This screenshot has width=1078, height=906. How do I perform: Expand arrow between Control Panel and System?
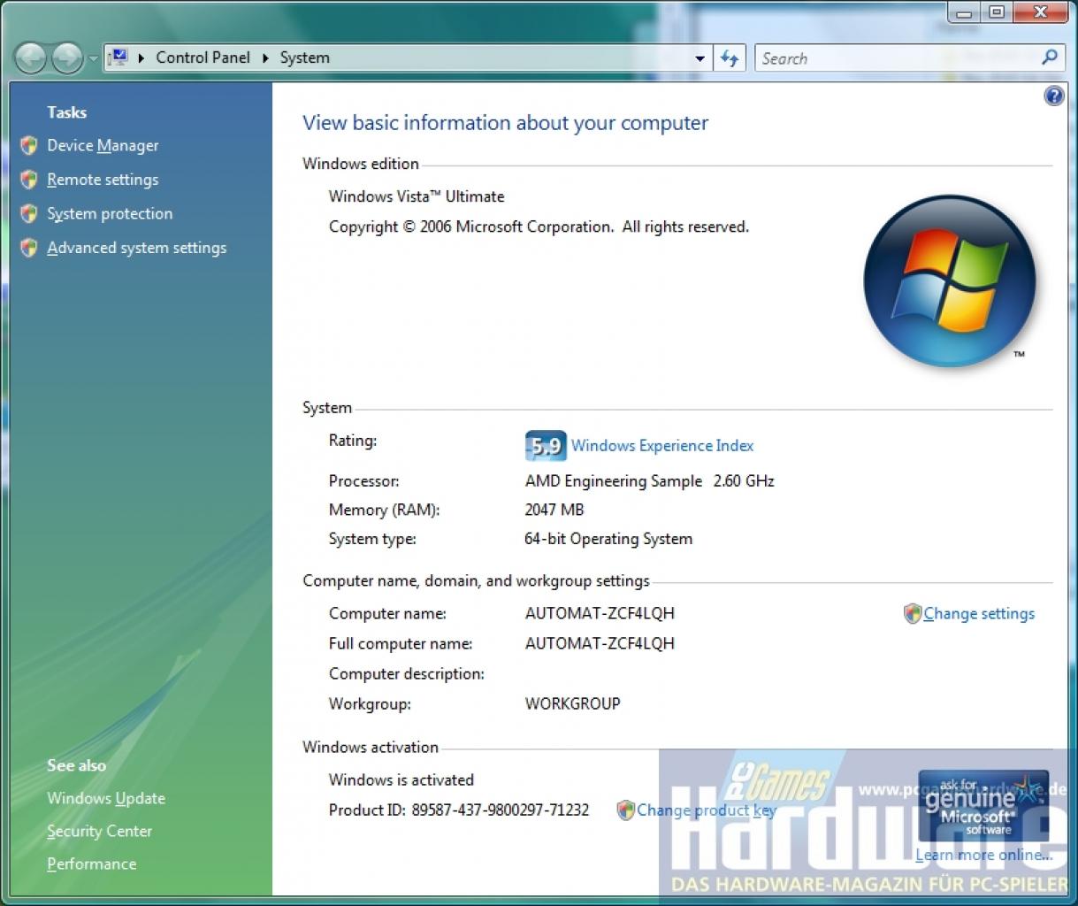265,58
